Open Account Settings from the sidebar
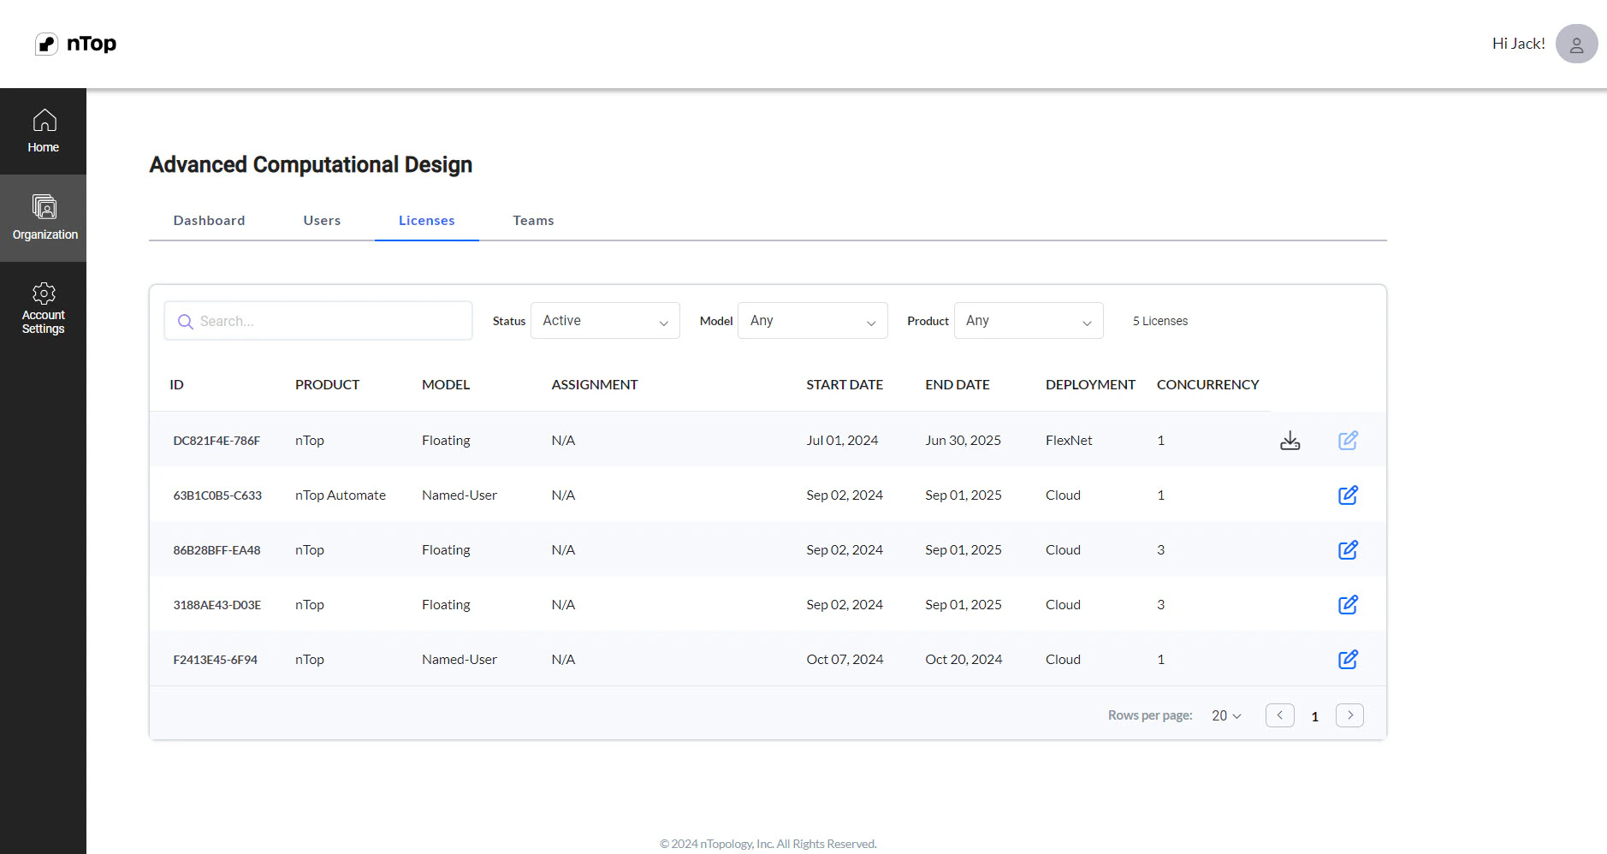Image resolution: width=1607 pixels, height=854 pixels. coord(43,308)
